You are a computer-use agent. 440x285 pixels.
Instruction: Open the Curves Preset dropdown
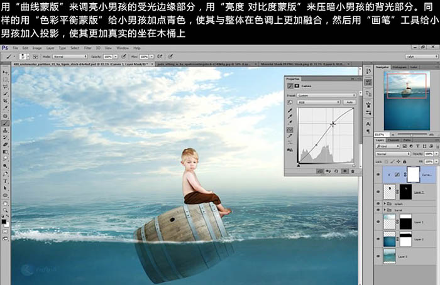click(x=326, y=95)
